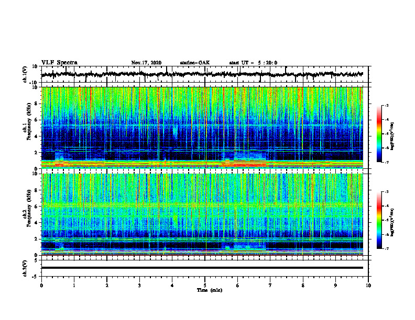The image size is (415, 320).
Task: Click the time-axis tick label "8"
Action: [303, 285]
